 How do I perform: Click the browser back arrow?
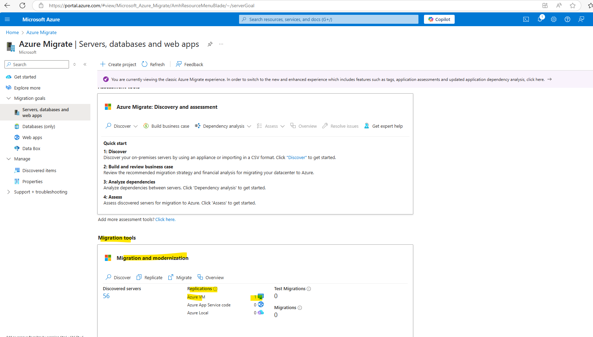point(7,6)
